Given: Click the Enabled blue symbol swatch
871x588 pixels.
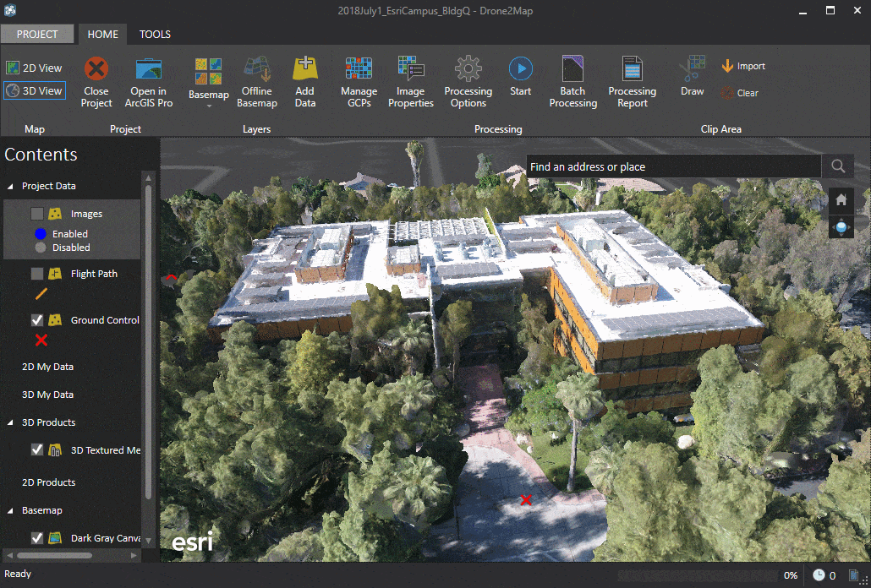Looking at the screenshot, I should 40,234.
